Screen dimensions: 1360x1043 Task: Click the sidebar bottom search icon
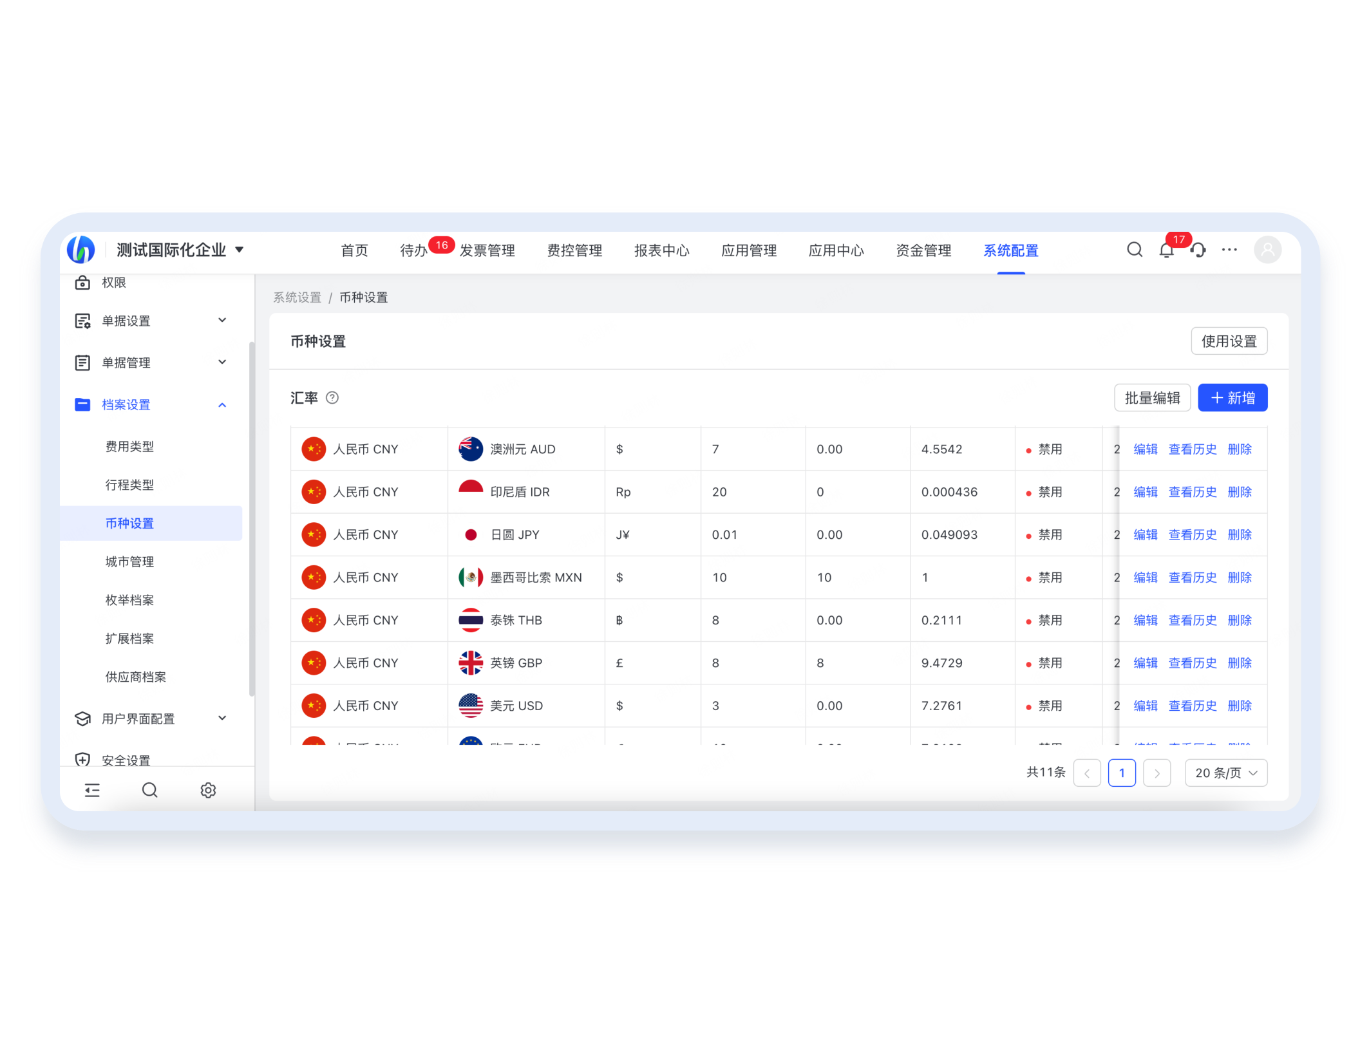[149, 790]
